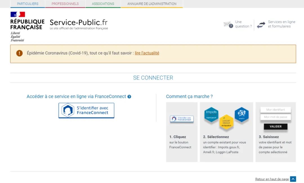Click the envelope question icon
Image resolution: width=304 pixels, height=183 pixels.
coord(228,24)
